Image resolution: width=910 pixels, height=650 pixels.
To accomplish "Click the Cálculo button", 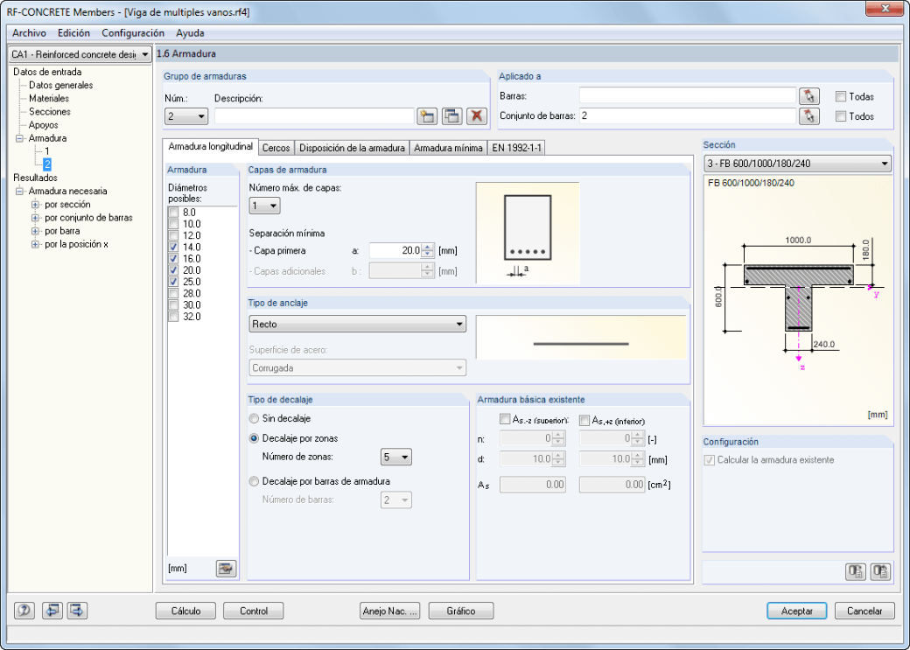I will 185,611.
